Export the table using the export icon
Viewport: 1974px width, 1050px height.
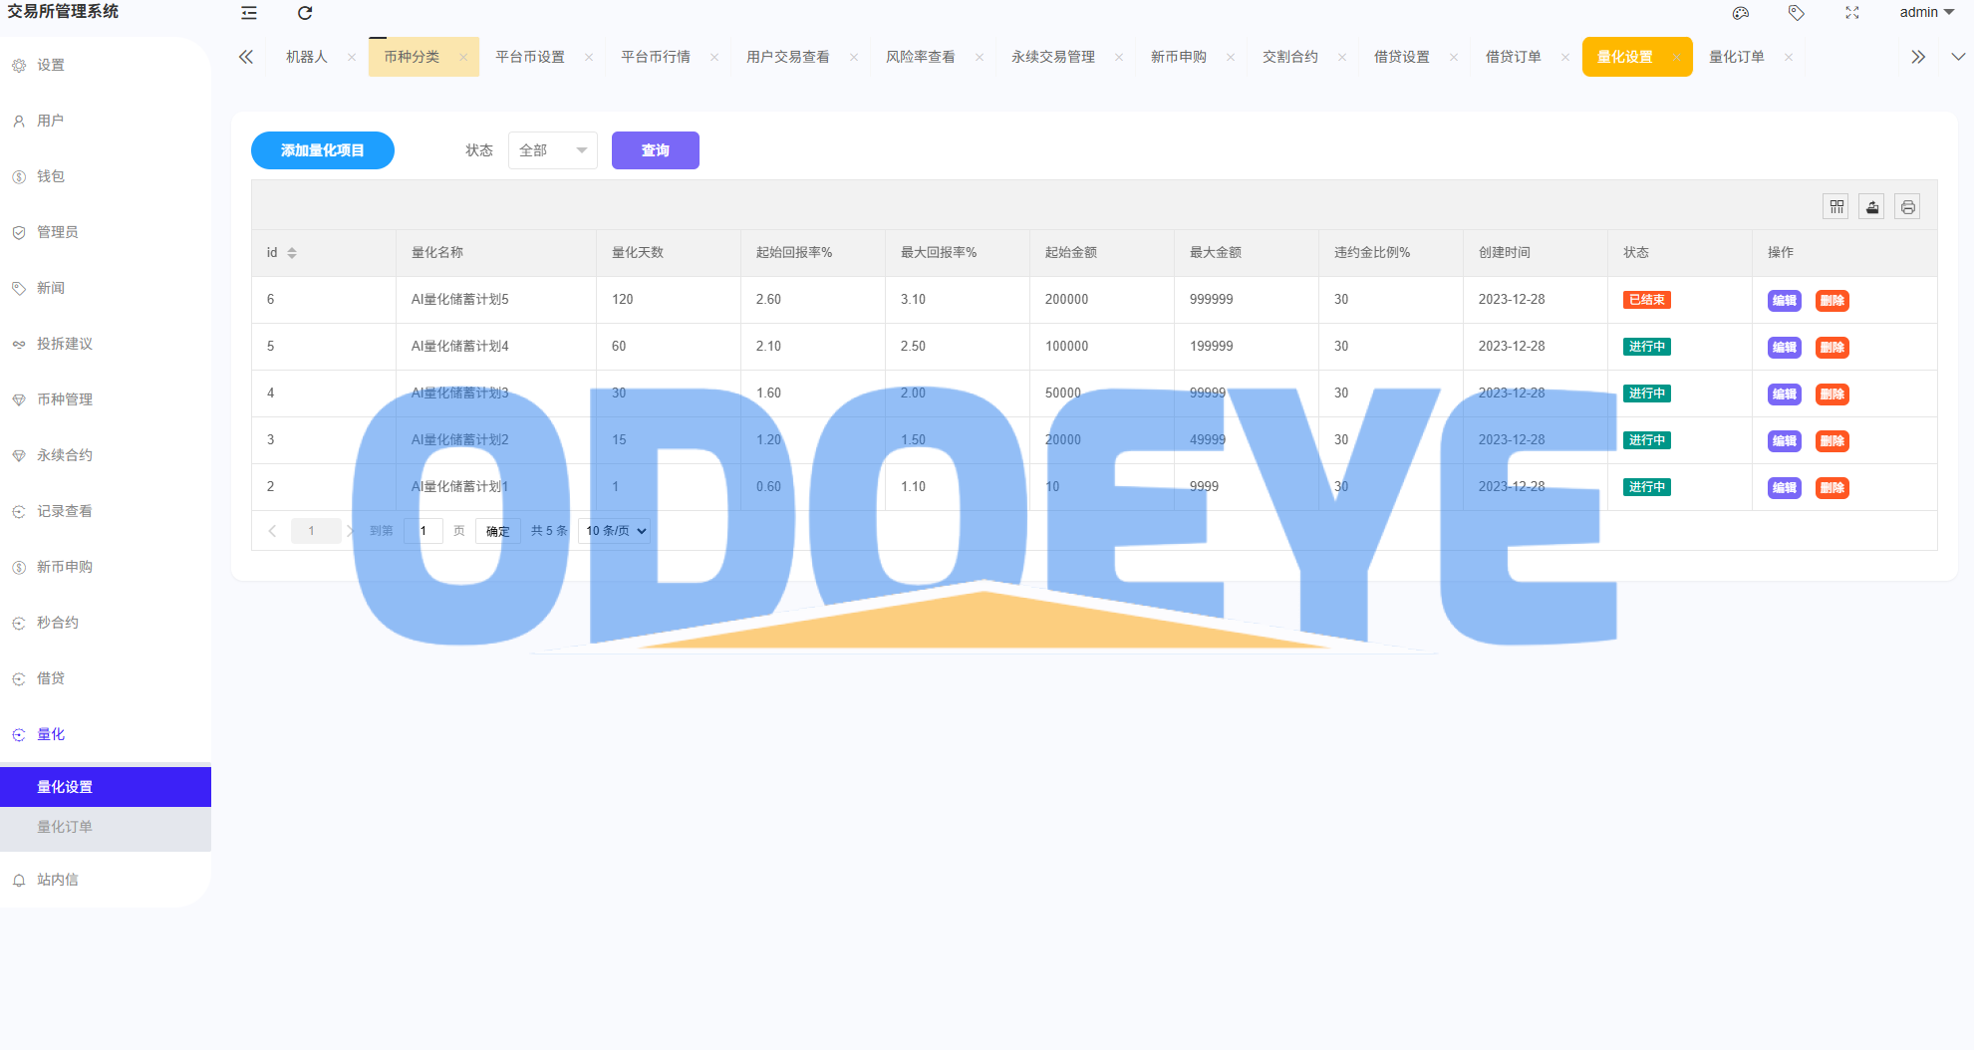tap(1871, 206)
